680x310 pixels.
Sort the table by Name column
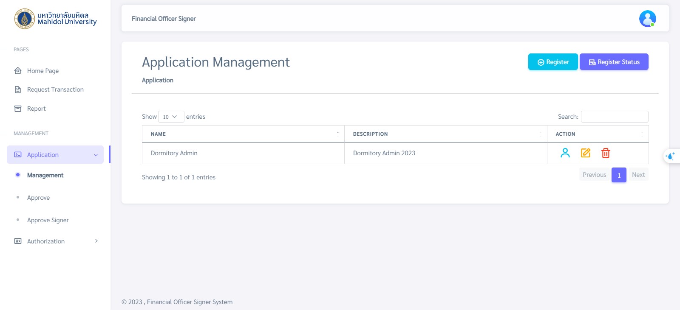coord(243,134)
